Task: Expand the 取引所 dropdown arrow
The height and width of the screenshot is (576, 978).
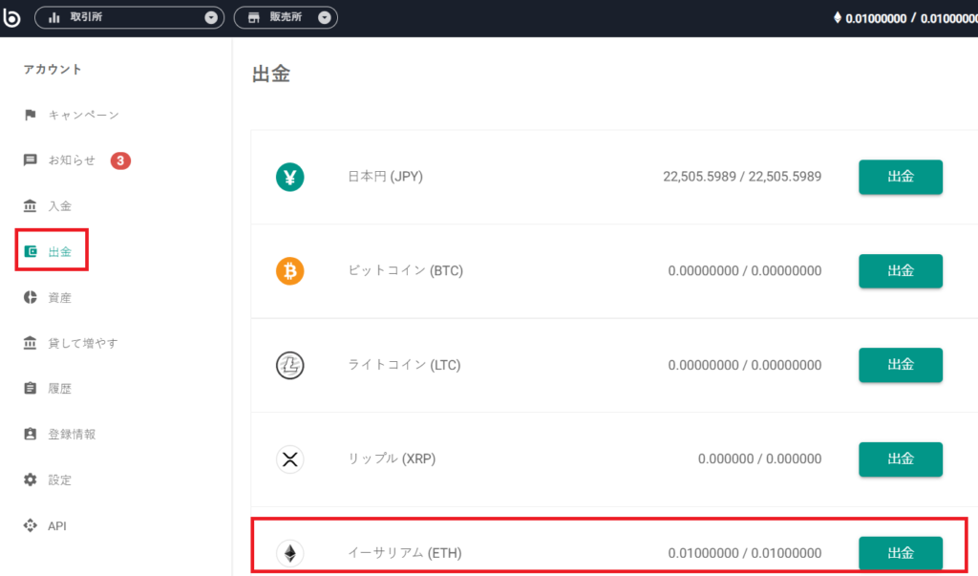Action: point(211,17)
